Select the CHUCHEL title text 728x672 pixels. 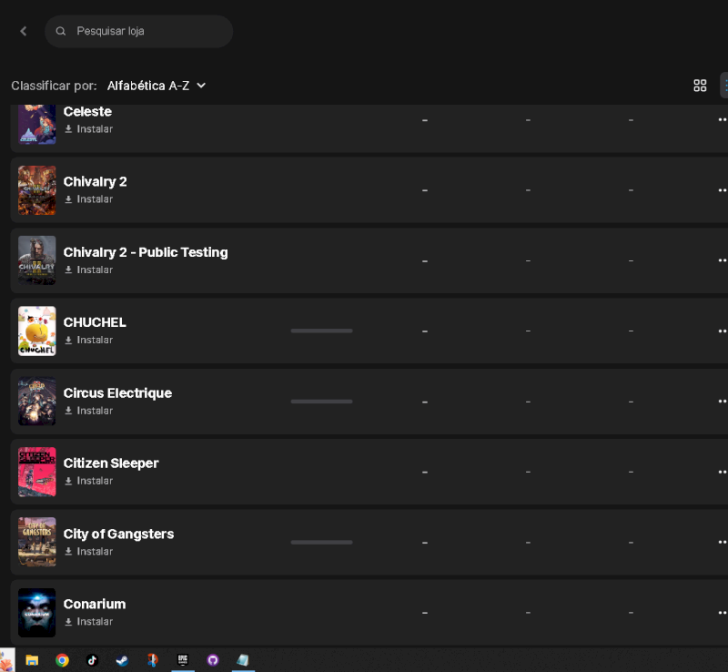click(x=95, y=322)
